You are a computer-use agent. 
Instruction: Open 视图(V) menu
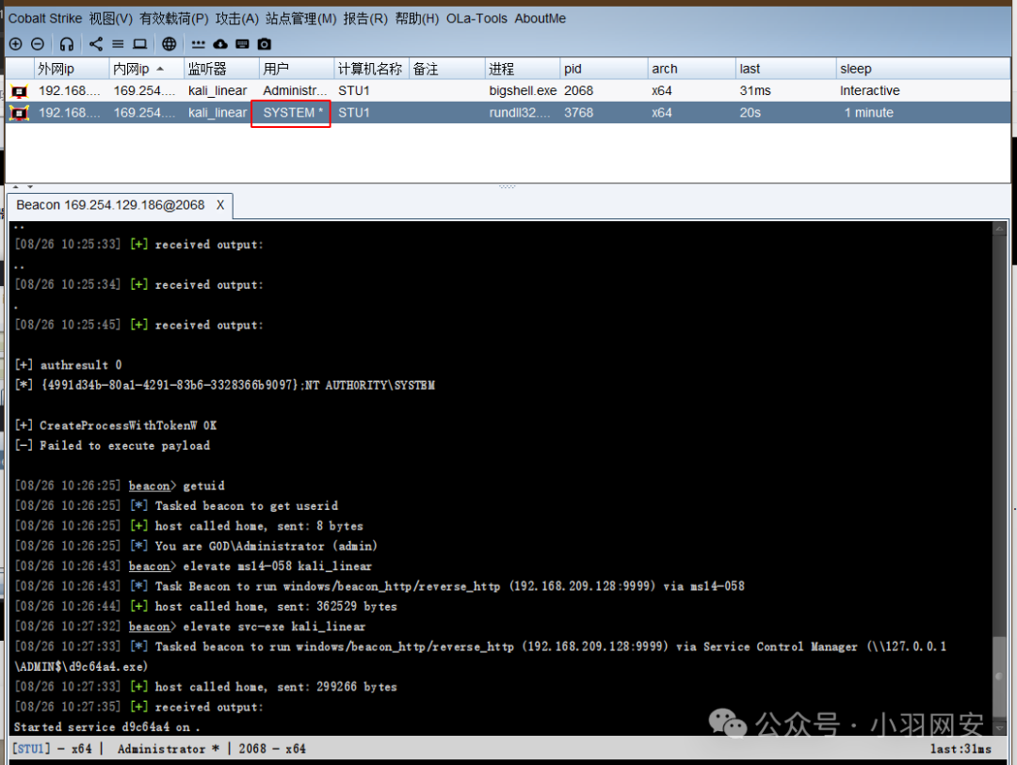[x=110, y=19]
